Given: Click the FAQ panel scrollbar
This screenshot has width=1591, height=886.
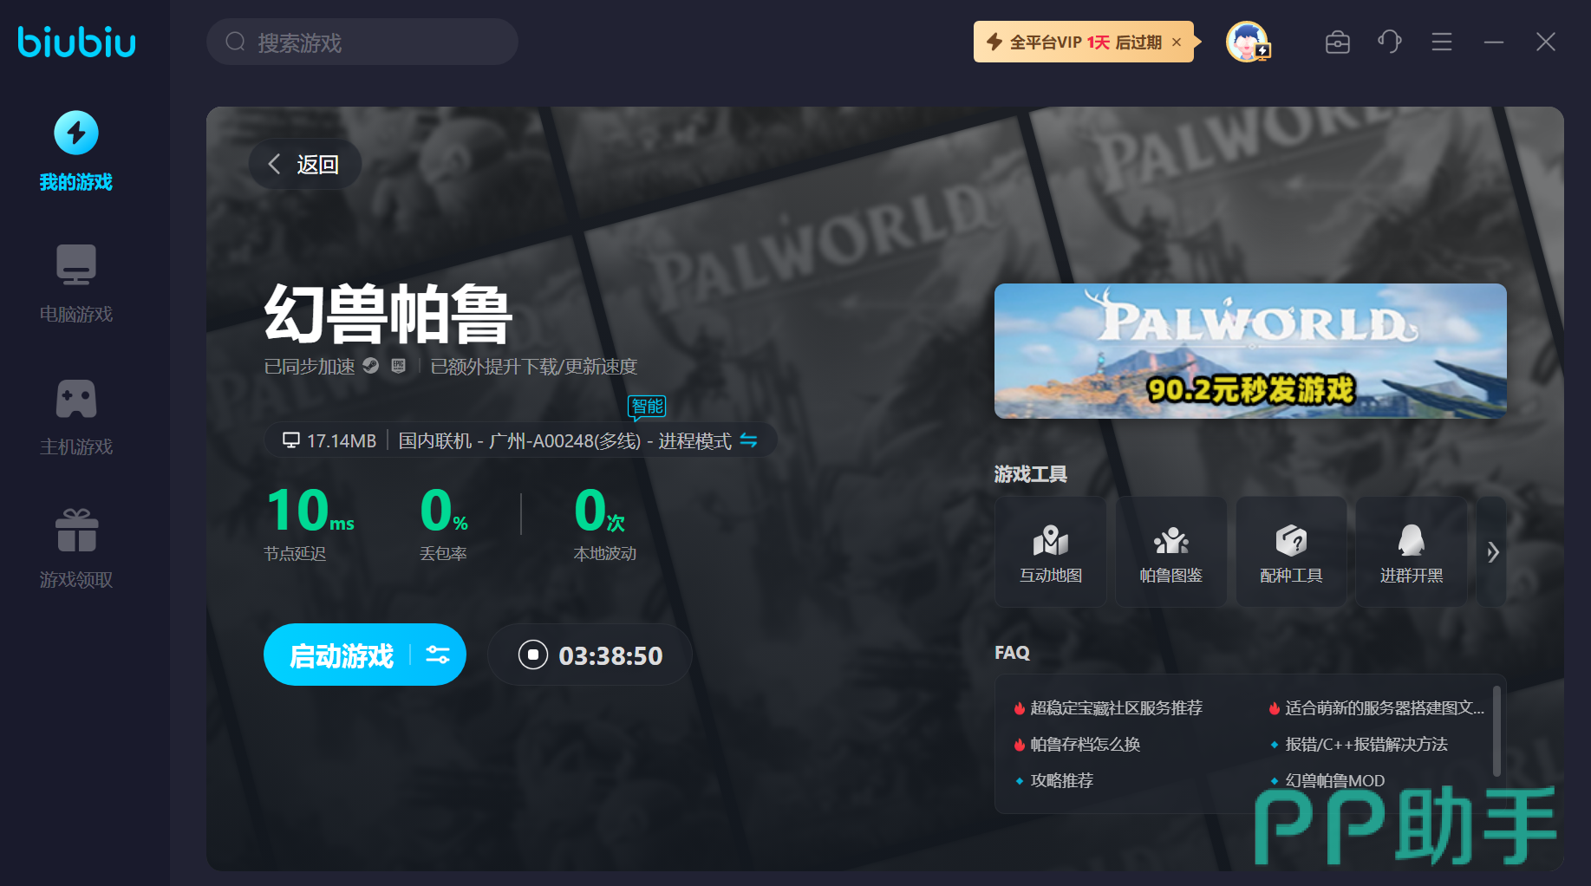Looking at the screenshot, I should (1496, 730).
